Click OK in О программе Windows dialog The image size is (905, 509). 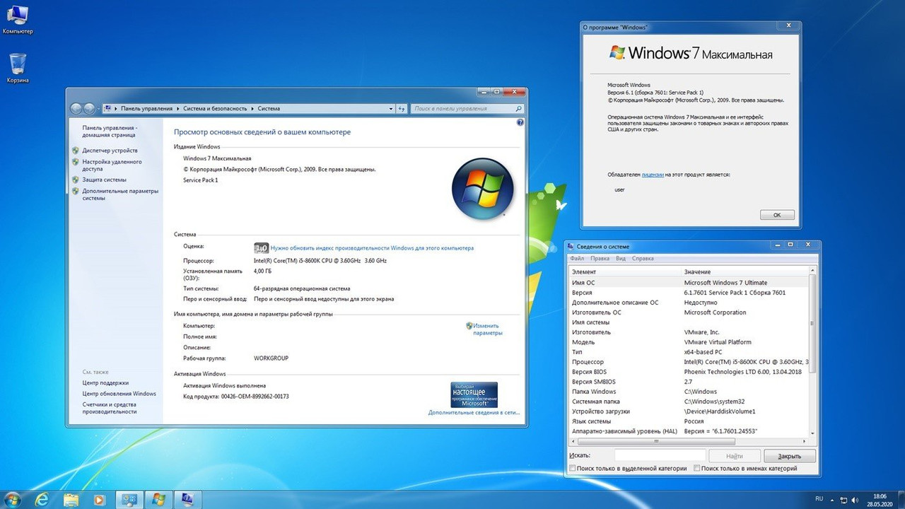pyautogui.click(x=777, y=215)
